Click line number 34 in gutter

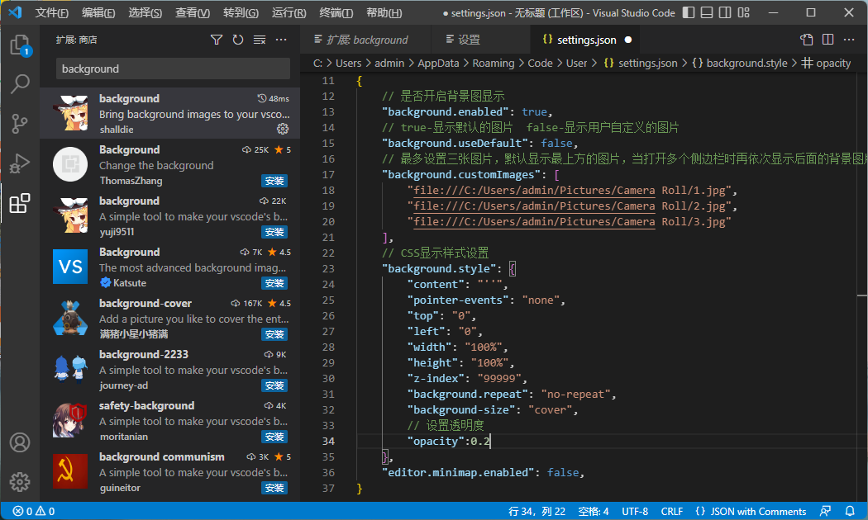(x=328, y=441)
